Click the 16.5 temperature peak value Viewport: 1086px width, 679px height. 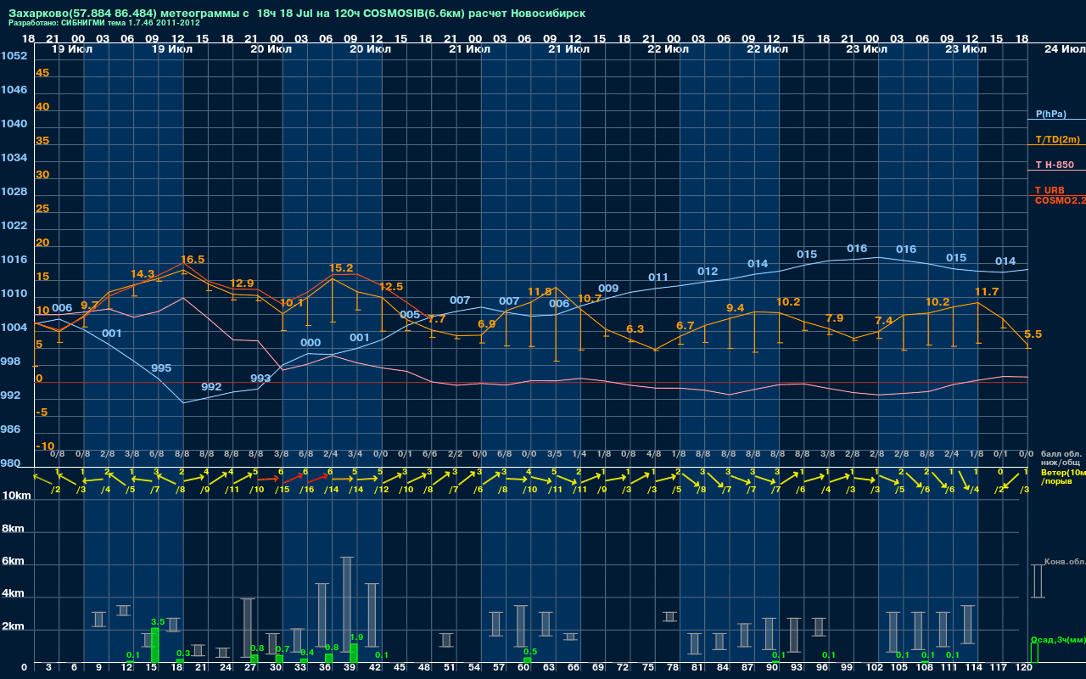pos(193,260)
